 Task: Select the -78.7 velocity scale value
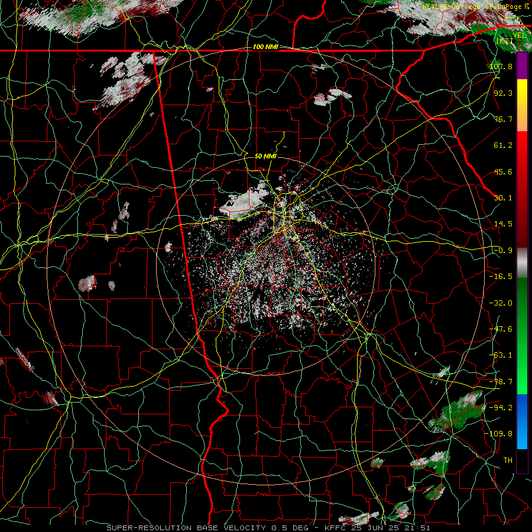click(501, 382)
